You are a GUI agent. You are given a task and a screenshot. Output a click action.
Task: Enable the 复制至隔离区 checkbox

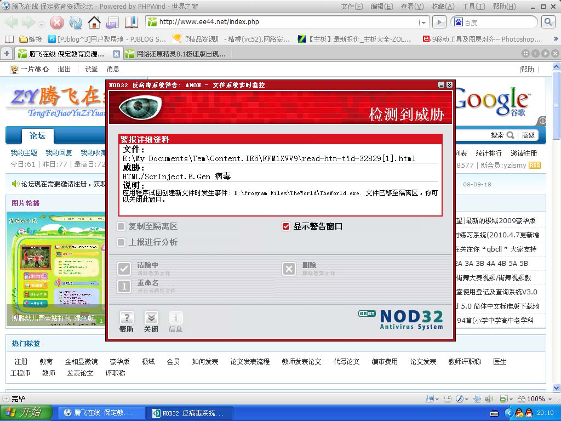click(x=121, y=226)
